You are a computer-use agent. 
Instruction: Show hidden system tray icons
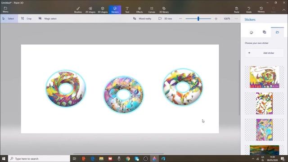[253, 159]
